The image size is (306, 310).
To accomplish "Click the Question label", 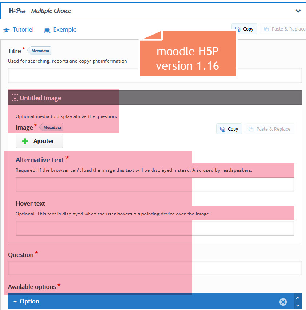I will click(x=21, y=255).
